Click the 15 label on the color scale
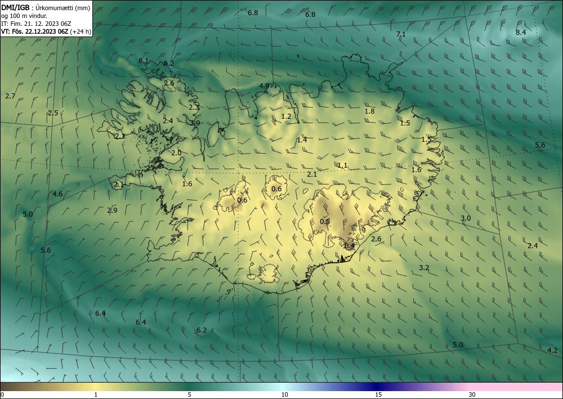 378,395
